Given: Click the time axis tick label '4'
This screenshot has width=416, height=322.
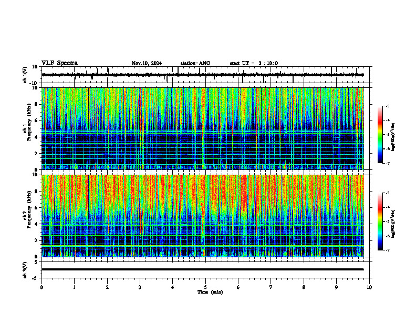Looking at the screenshot, I should tap(173, 287).
